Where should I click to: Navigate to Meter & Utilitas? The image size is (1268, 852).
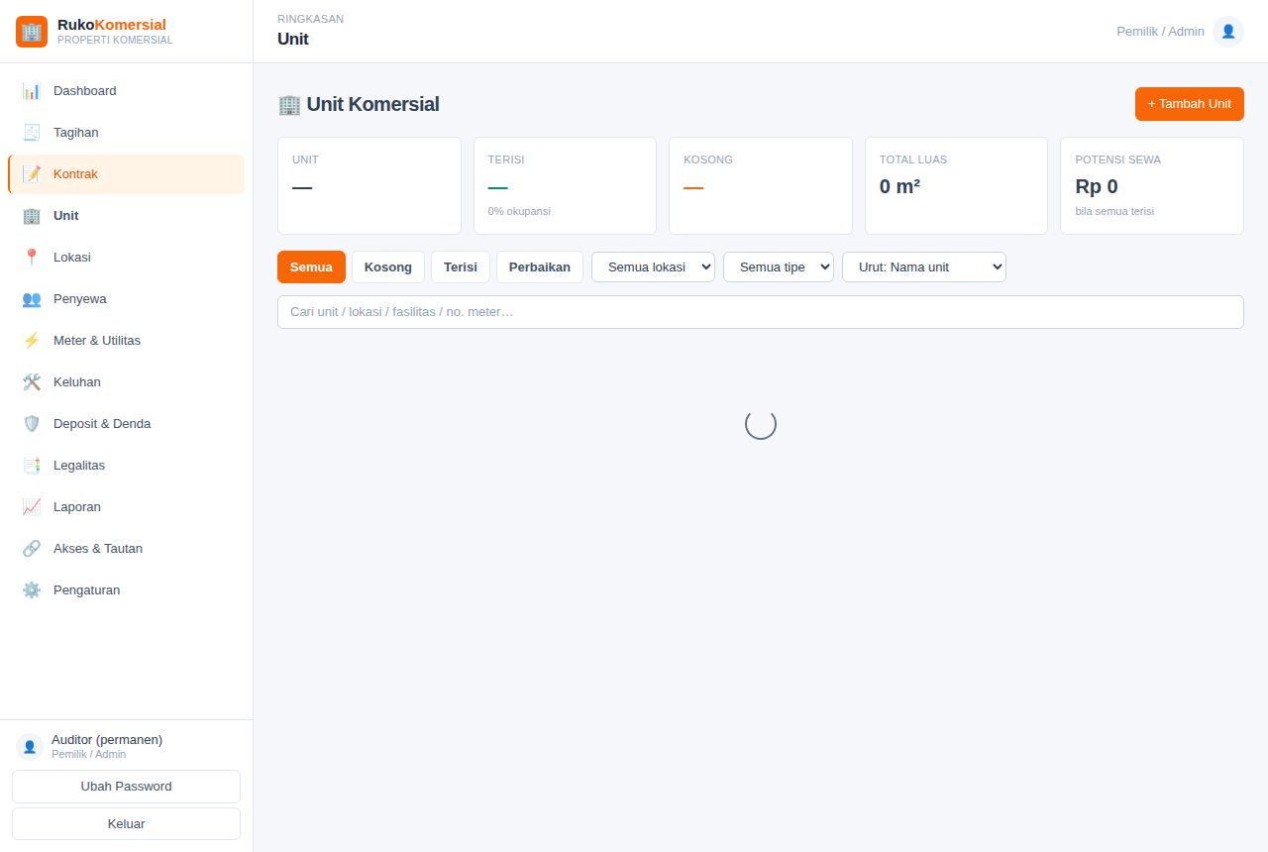tap(126, 341)
